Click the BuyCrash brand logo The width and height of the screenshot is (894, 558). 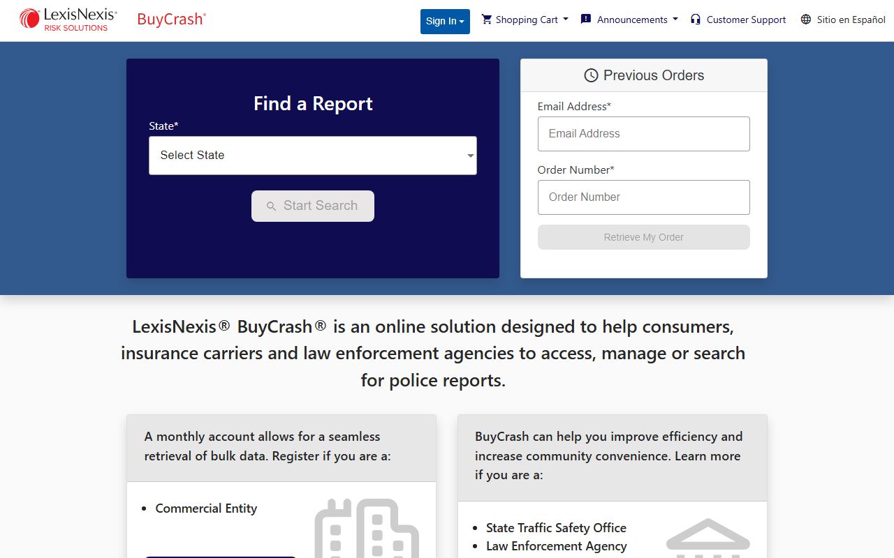(171, 20)
